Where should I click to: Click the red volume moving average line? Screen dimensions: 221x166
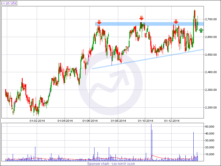click(157, 157)
